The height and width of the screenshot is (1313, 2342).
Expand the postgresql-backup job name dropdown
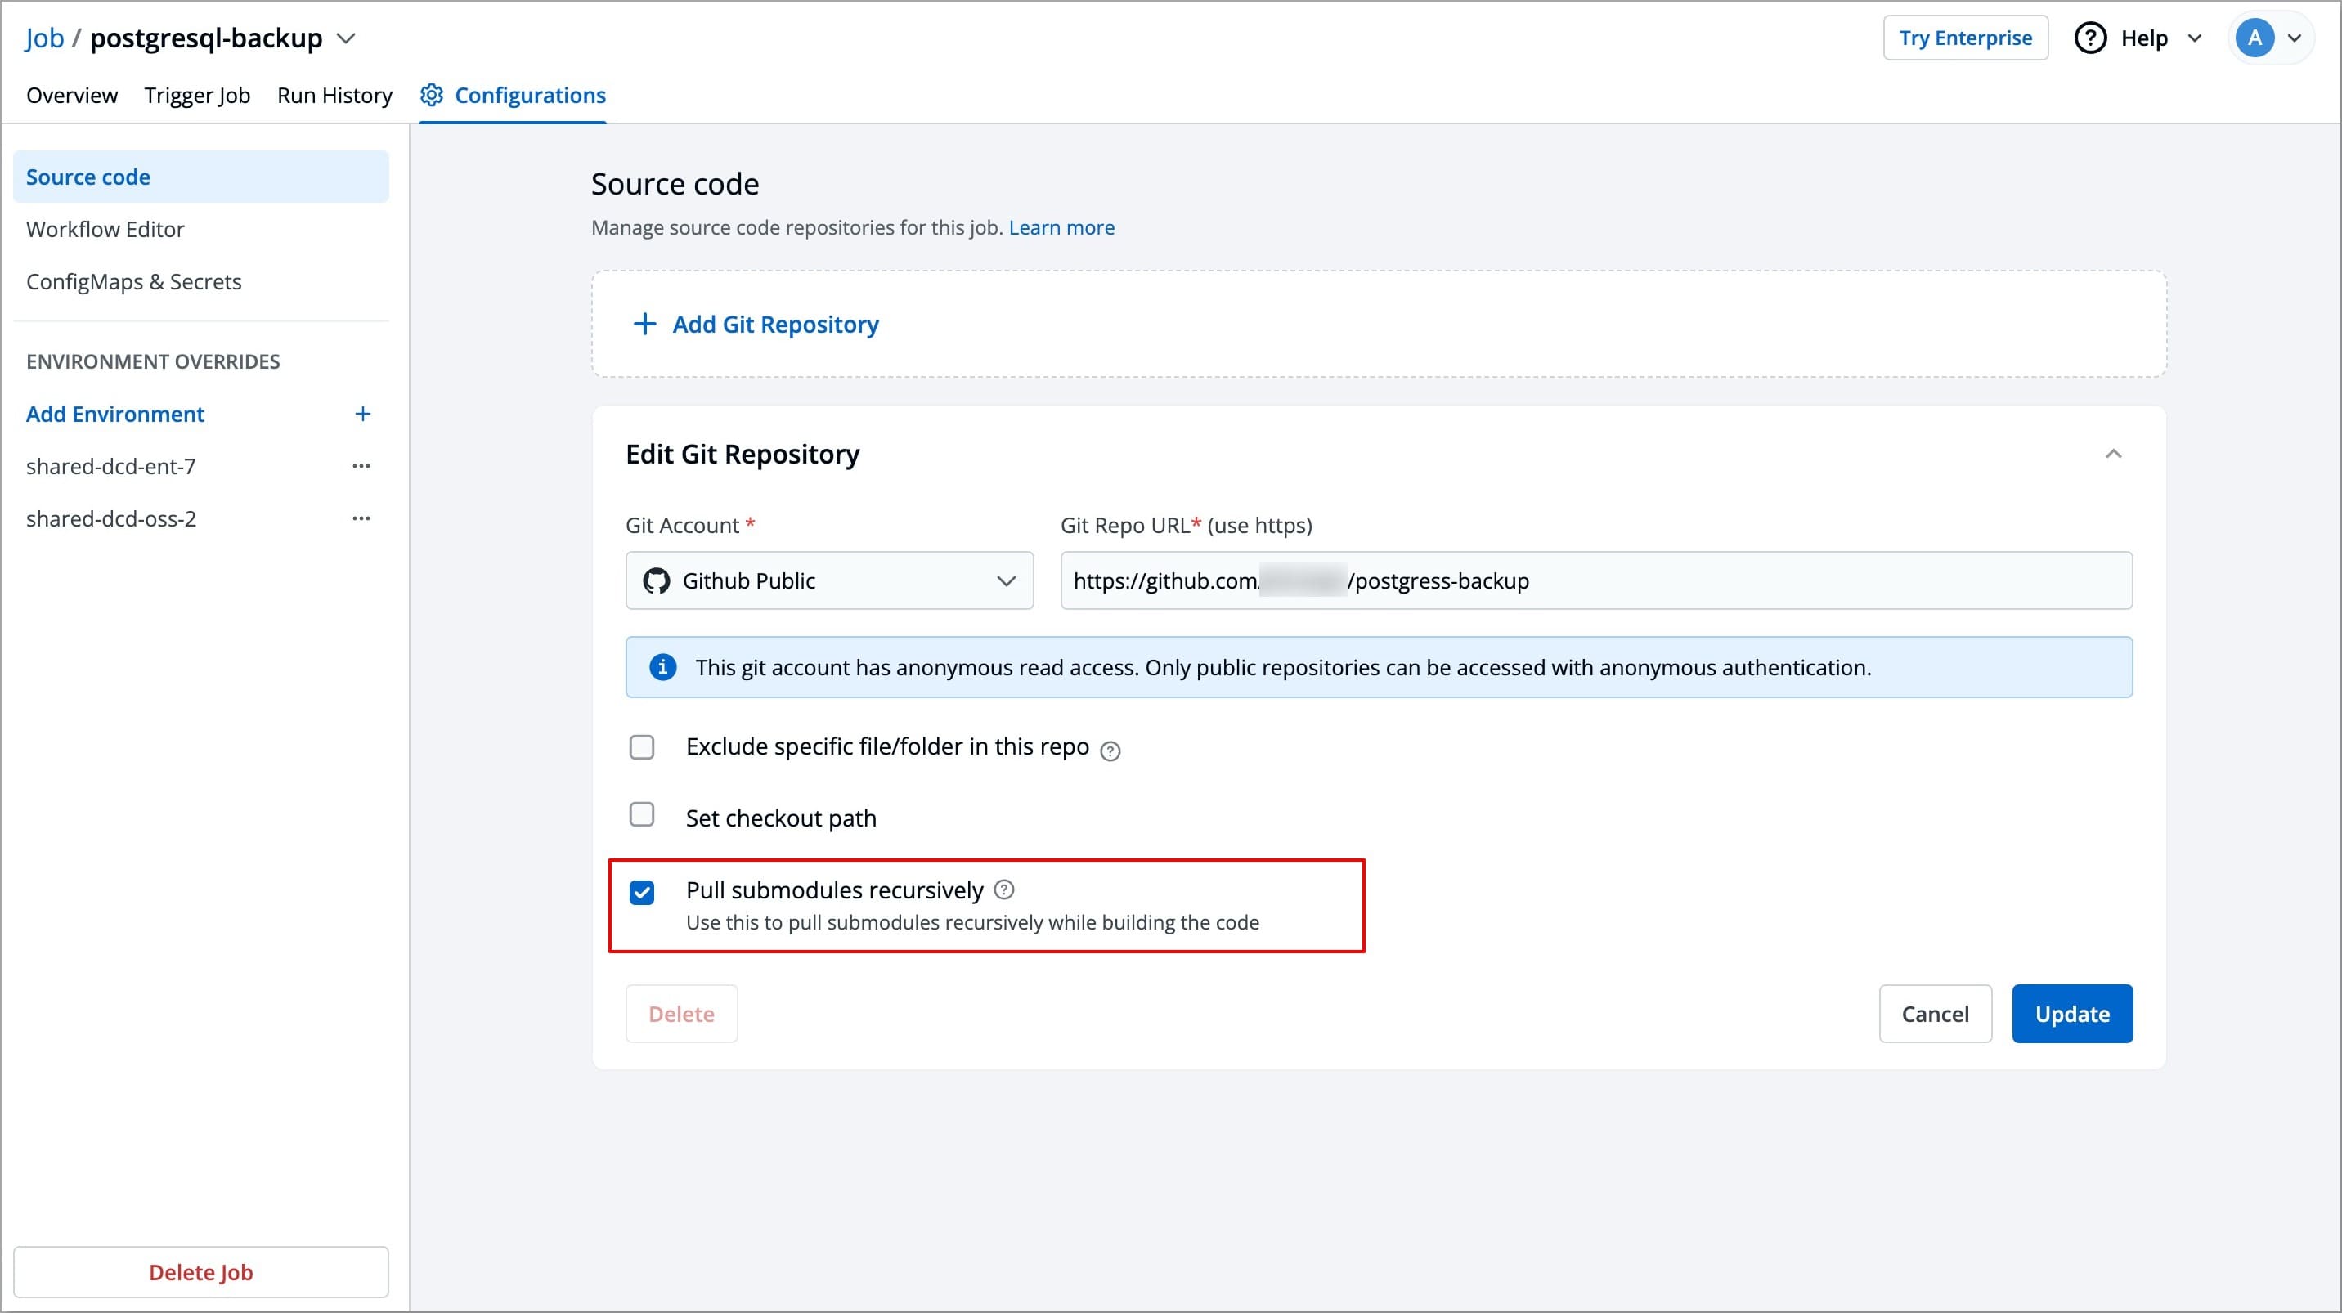tap(345, 39)
